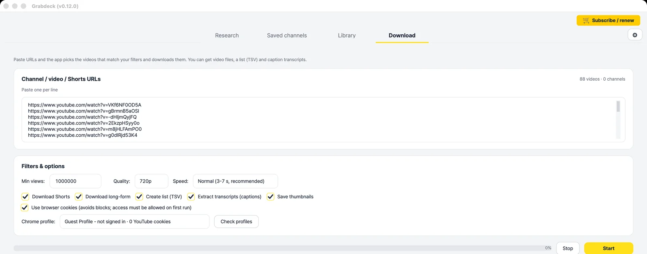Click the Grabdeck (v0.12.0) window title
The height and width of the screenshot is (254, 647).
55,6
